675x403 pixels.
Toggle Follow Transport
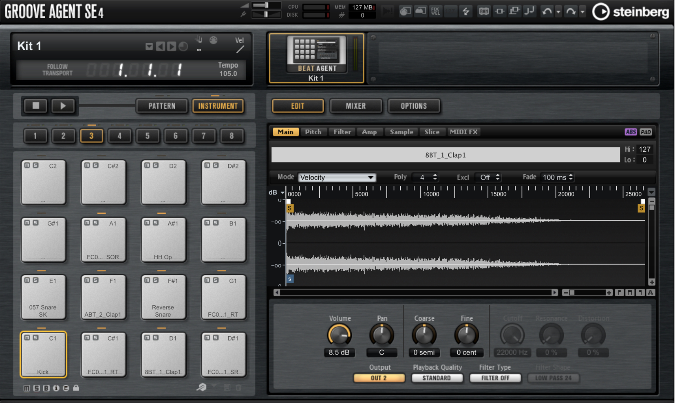[x=57, y=70]
